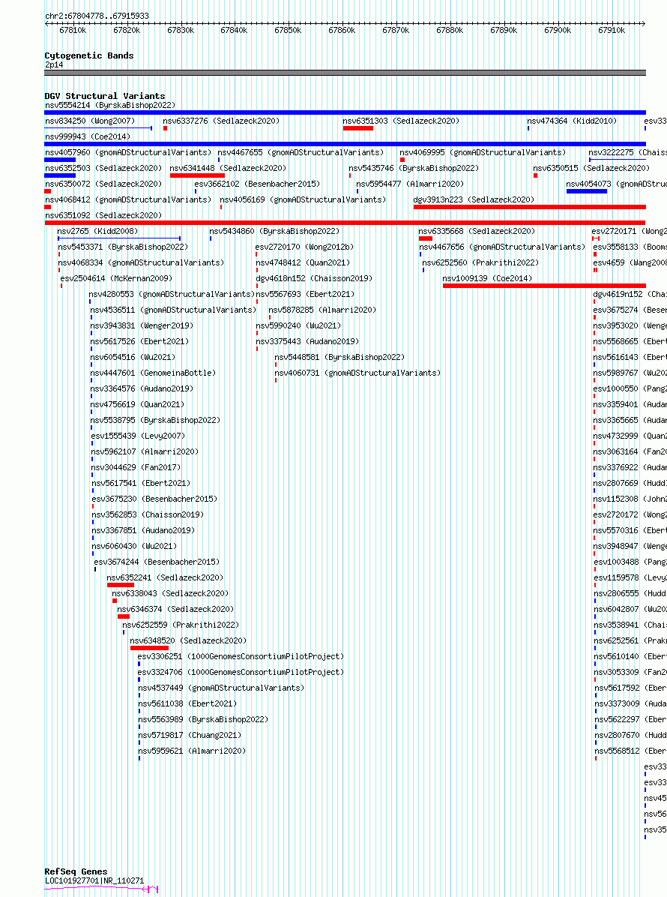Click nsv6252560 (Prakrithi2022) label
667x897 pixels.
[480, 262]
